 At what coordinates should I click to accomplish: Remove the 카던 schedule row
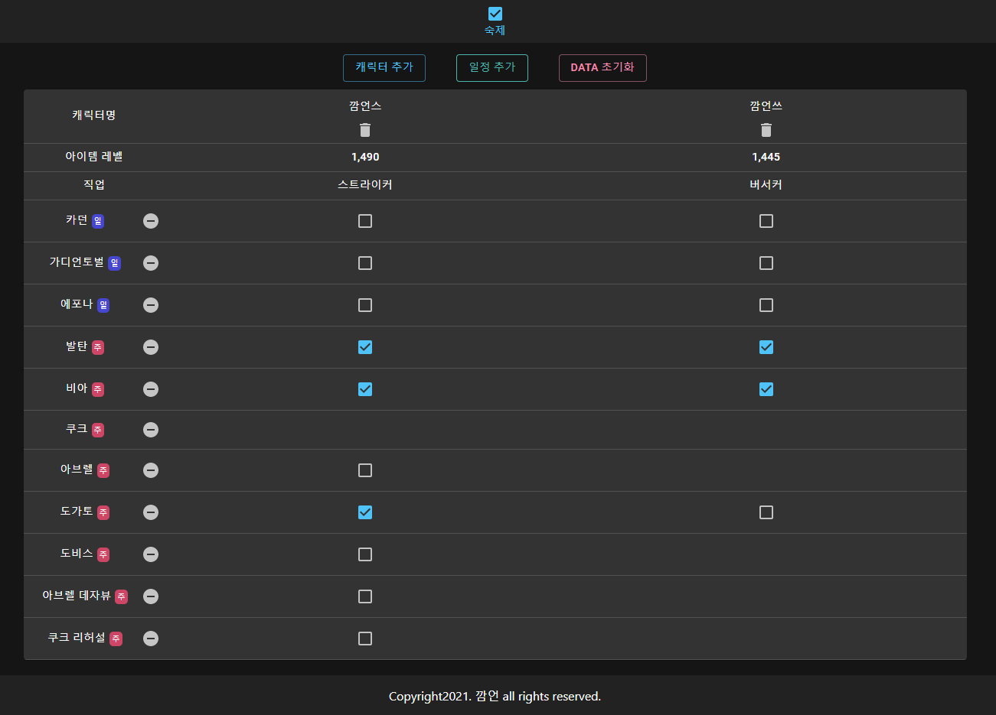151,221
